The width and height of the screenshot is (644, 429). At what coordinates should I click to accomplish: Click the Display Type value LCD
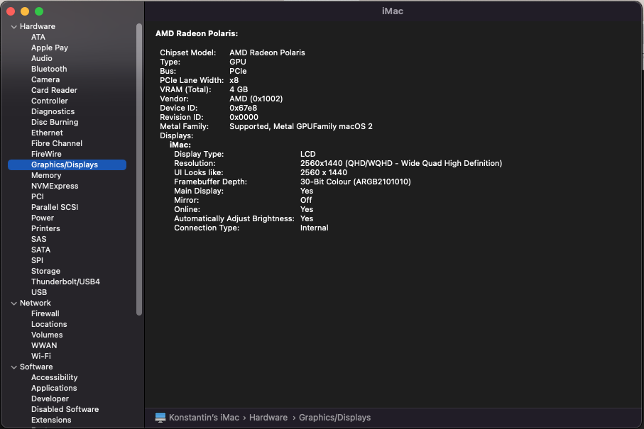[x=308, y=154]
